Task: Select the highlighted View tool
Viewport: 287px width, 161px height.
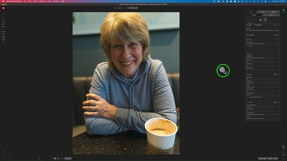Action: (x=3, y=40)
